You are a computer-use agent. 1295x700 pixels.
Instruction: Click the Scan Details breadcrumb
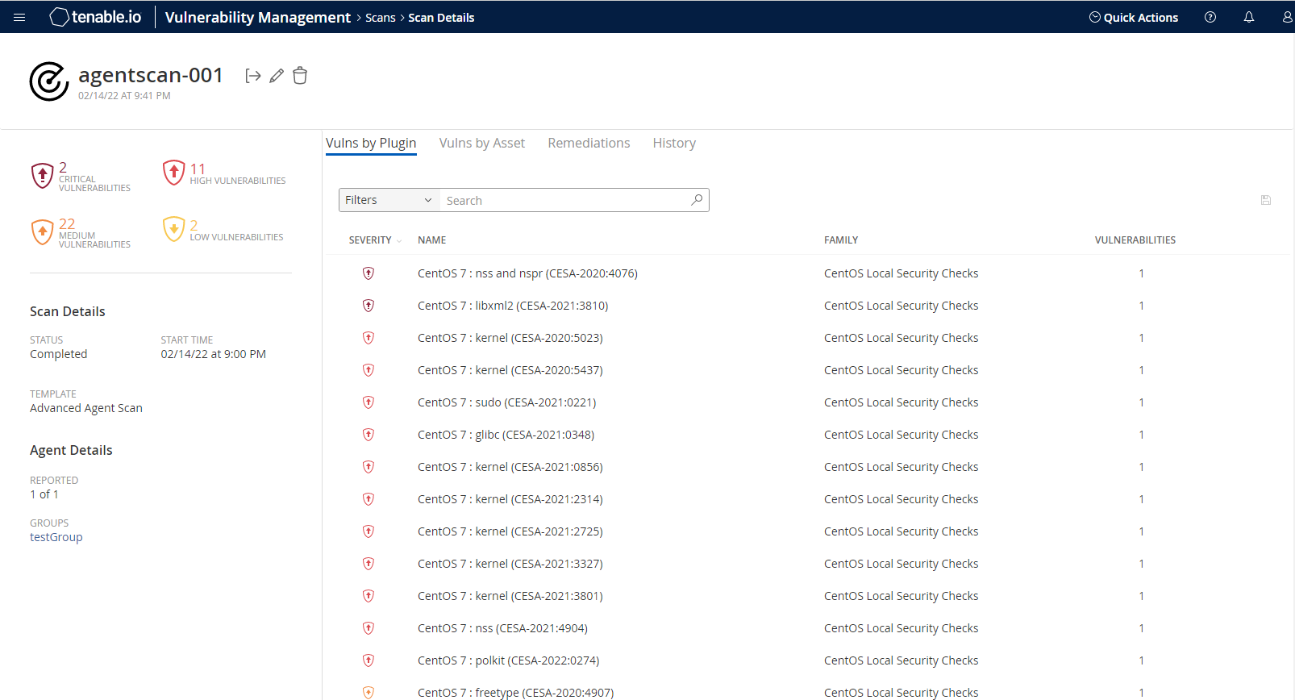coord(441,18)
